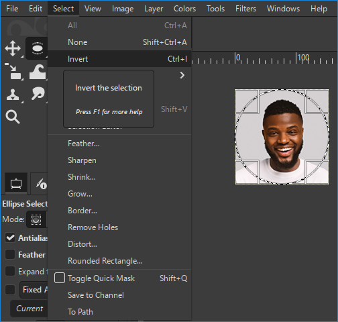Activate the Smudge tool icon
338x322 pixels.
pyautogui.click(x=38, y=93)
